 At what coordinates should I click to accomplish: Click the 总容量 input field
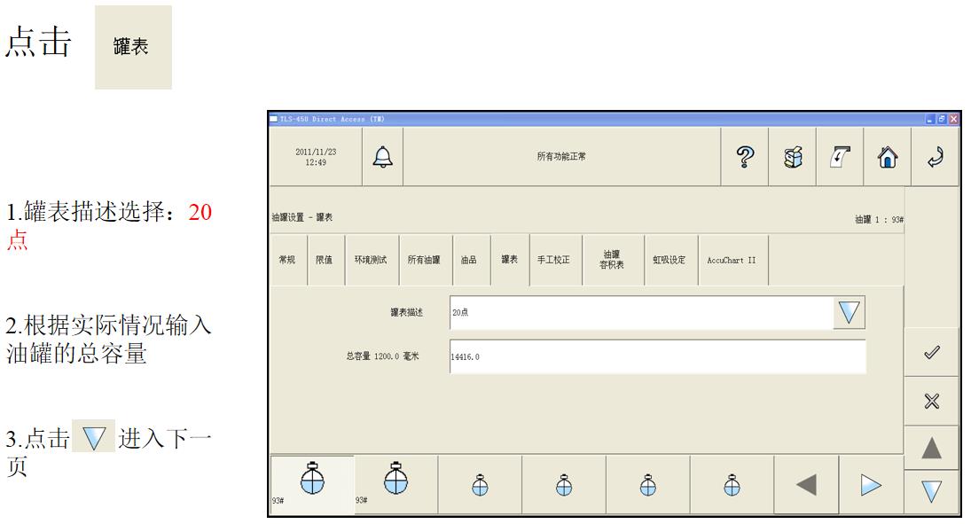(657, 356)
